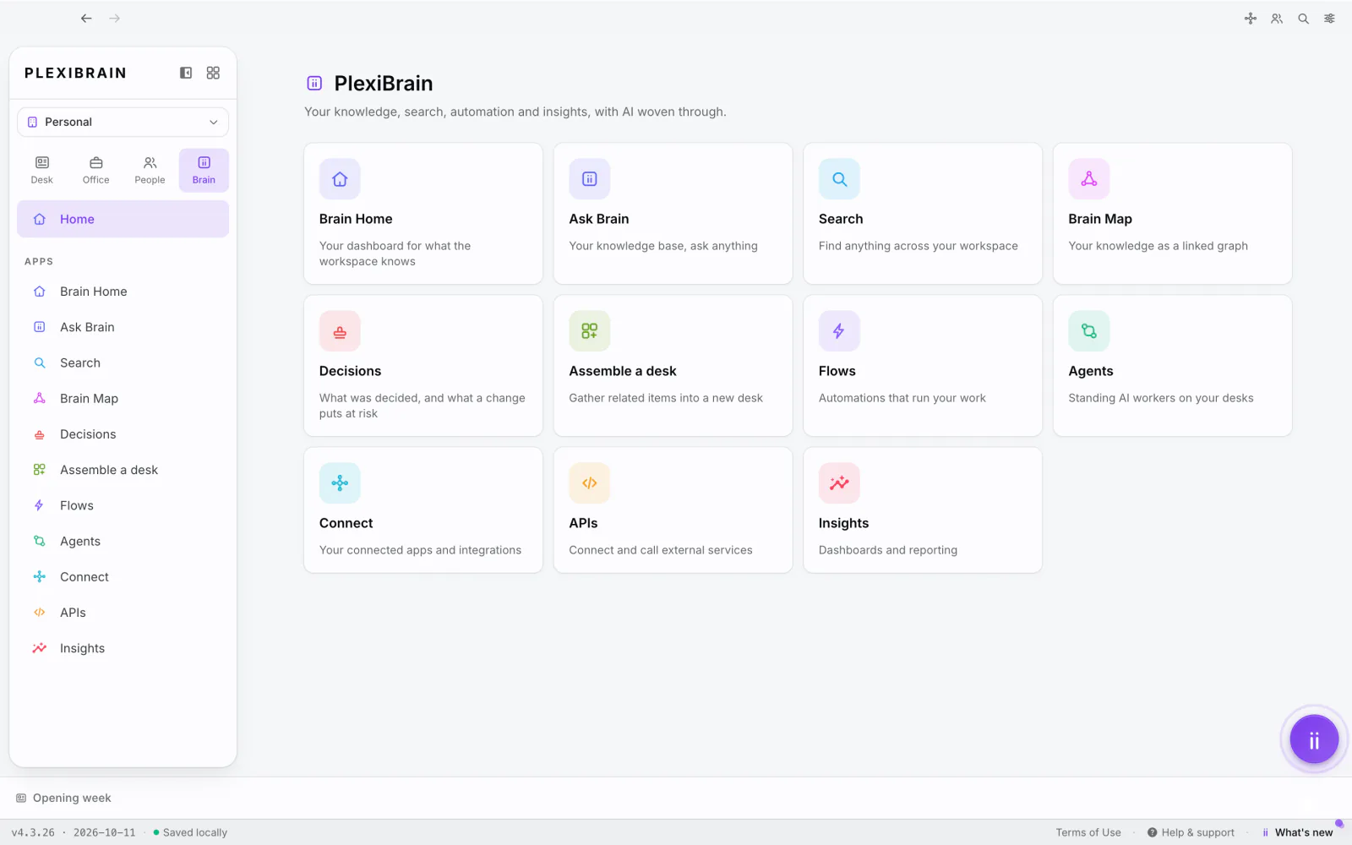Viewport: 1352px width, 845px height.
Task: Open the people icon in the top bar
Action: coord(1277,19)
